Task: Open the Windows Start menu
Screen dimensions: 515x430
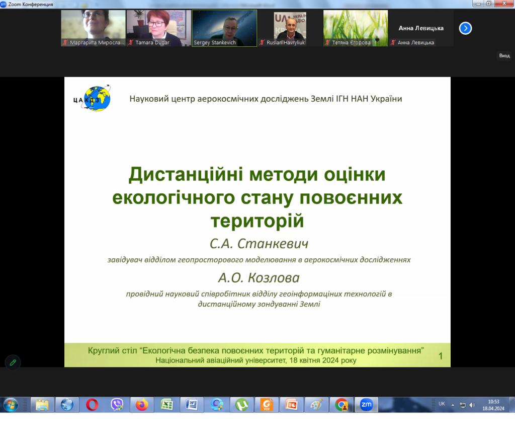Action: click(x=11, y=404)
